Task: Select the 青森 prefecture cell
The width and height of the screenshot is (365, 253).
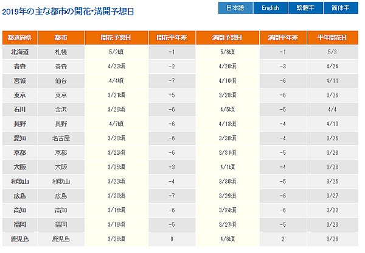Action: pyautogui.click(x=20, y=66)
